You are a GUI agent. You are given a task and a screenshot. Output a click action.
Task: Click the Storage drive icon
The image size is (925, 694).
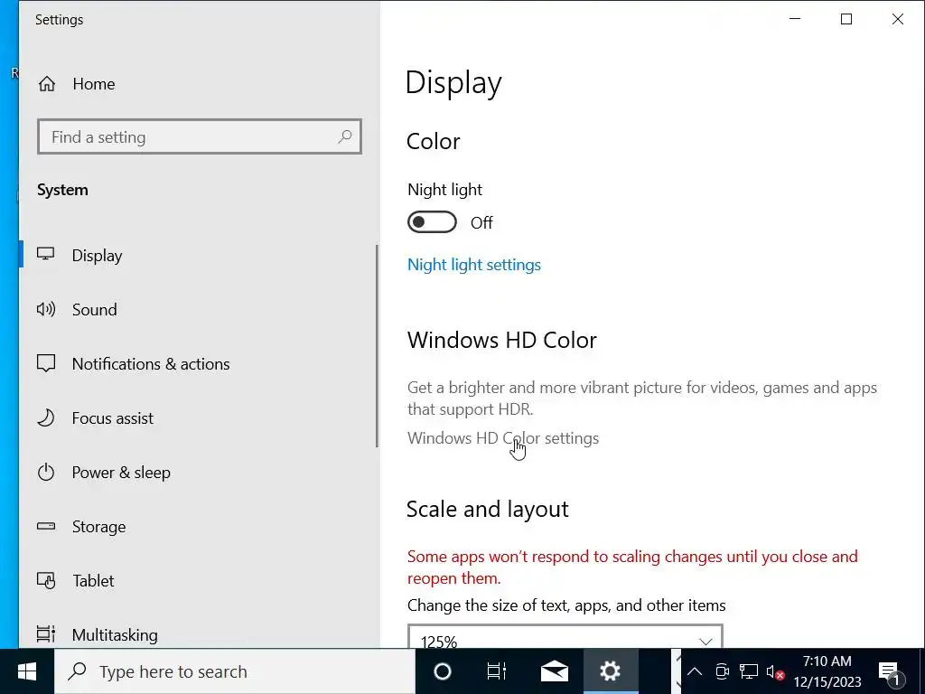point(45,526)
